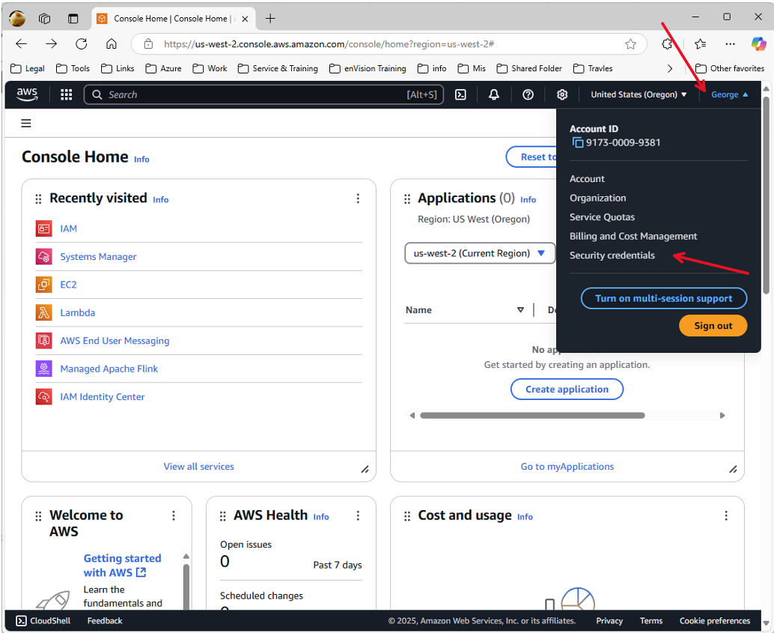The width and height of the screenshot is (774, 633).
Task: Open Getting started with AWS link
Action: point(123,566)
